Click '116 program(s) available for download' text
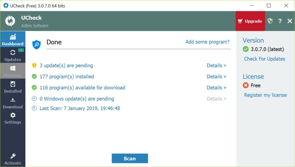The width and height of the screenshot is (295, 167). pyautogui.click(x=82, y=88)
